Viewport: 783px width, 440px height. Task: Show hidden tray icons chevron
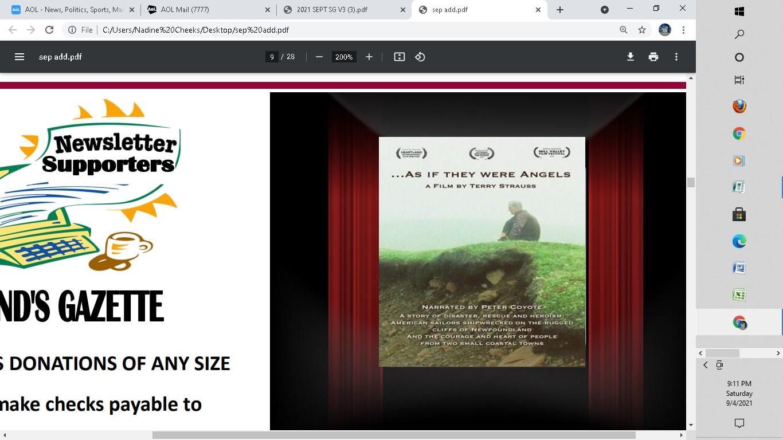point(706,365)
